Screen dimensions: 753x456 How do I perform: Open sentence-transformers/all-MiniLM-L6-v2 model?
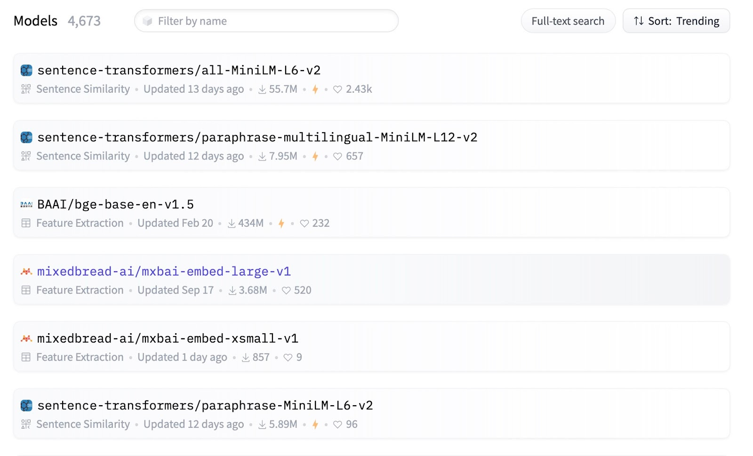point(179,71)
